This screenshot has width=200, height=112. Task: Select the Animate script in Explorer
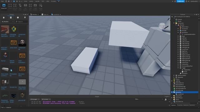184,30
